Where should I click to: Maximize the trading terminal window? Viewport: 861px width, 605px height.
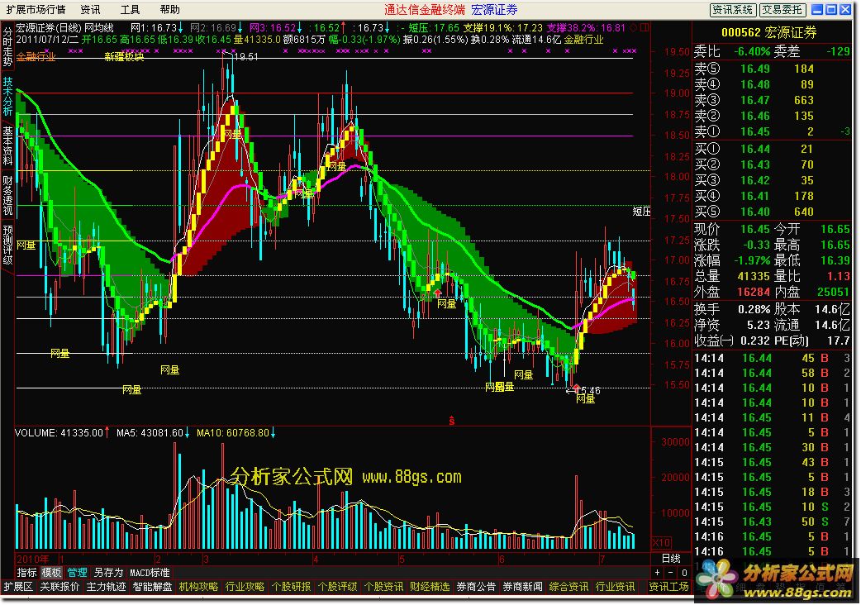coord(830,10)
